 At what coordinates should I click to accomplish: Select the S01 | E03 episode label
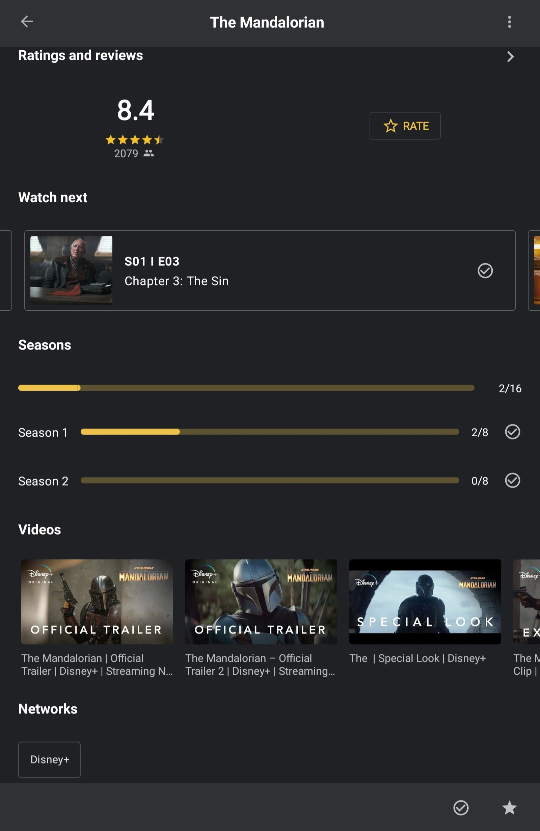tap(152, 261)
